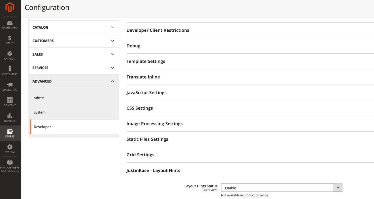Click the Magento logo icon

click(10, 7)
